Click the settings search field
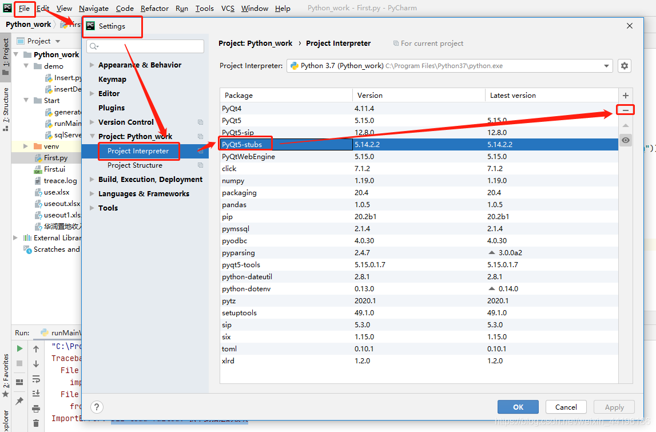Screen dimensions: 656x432 (145, 45)
